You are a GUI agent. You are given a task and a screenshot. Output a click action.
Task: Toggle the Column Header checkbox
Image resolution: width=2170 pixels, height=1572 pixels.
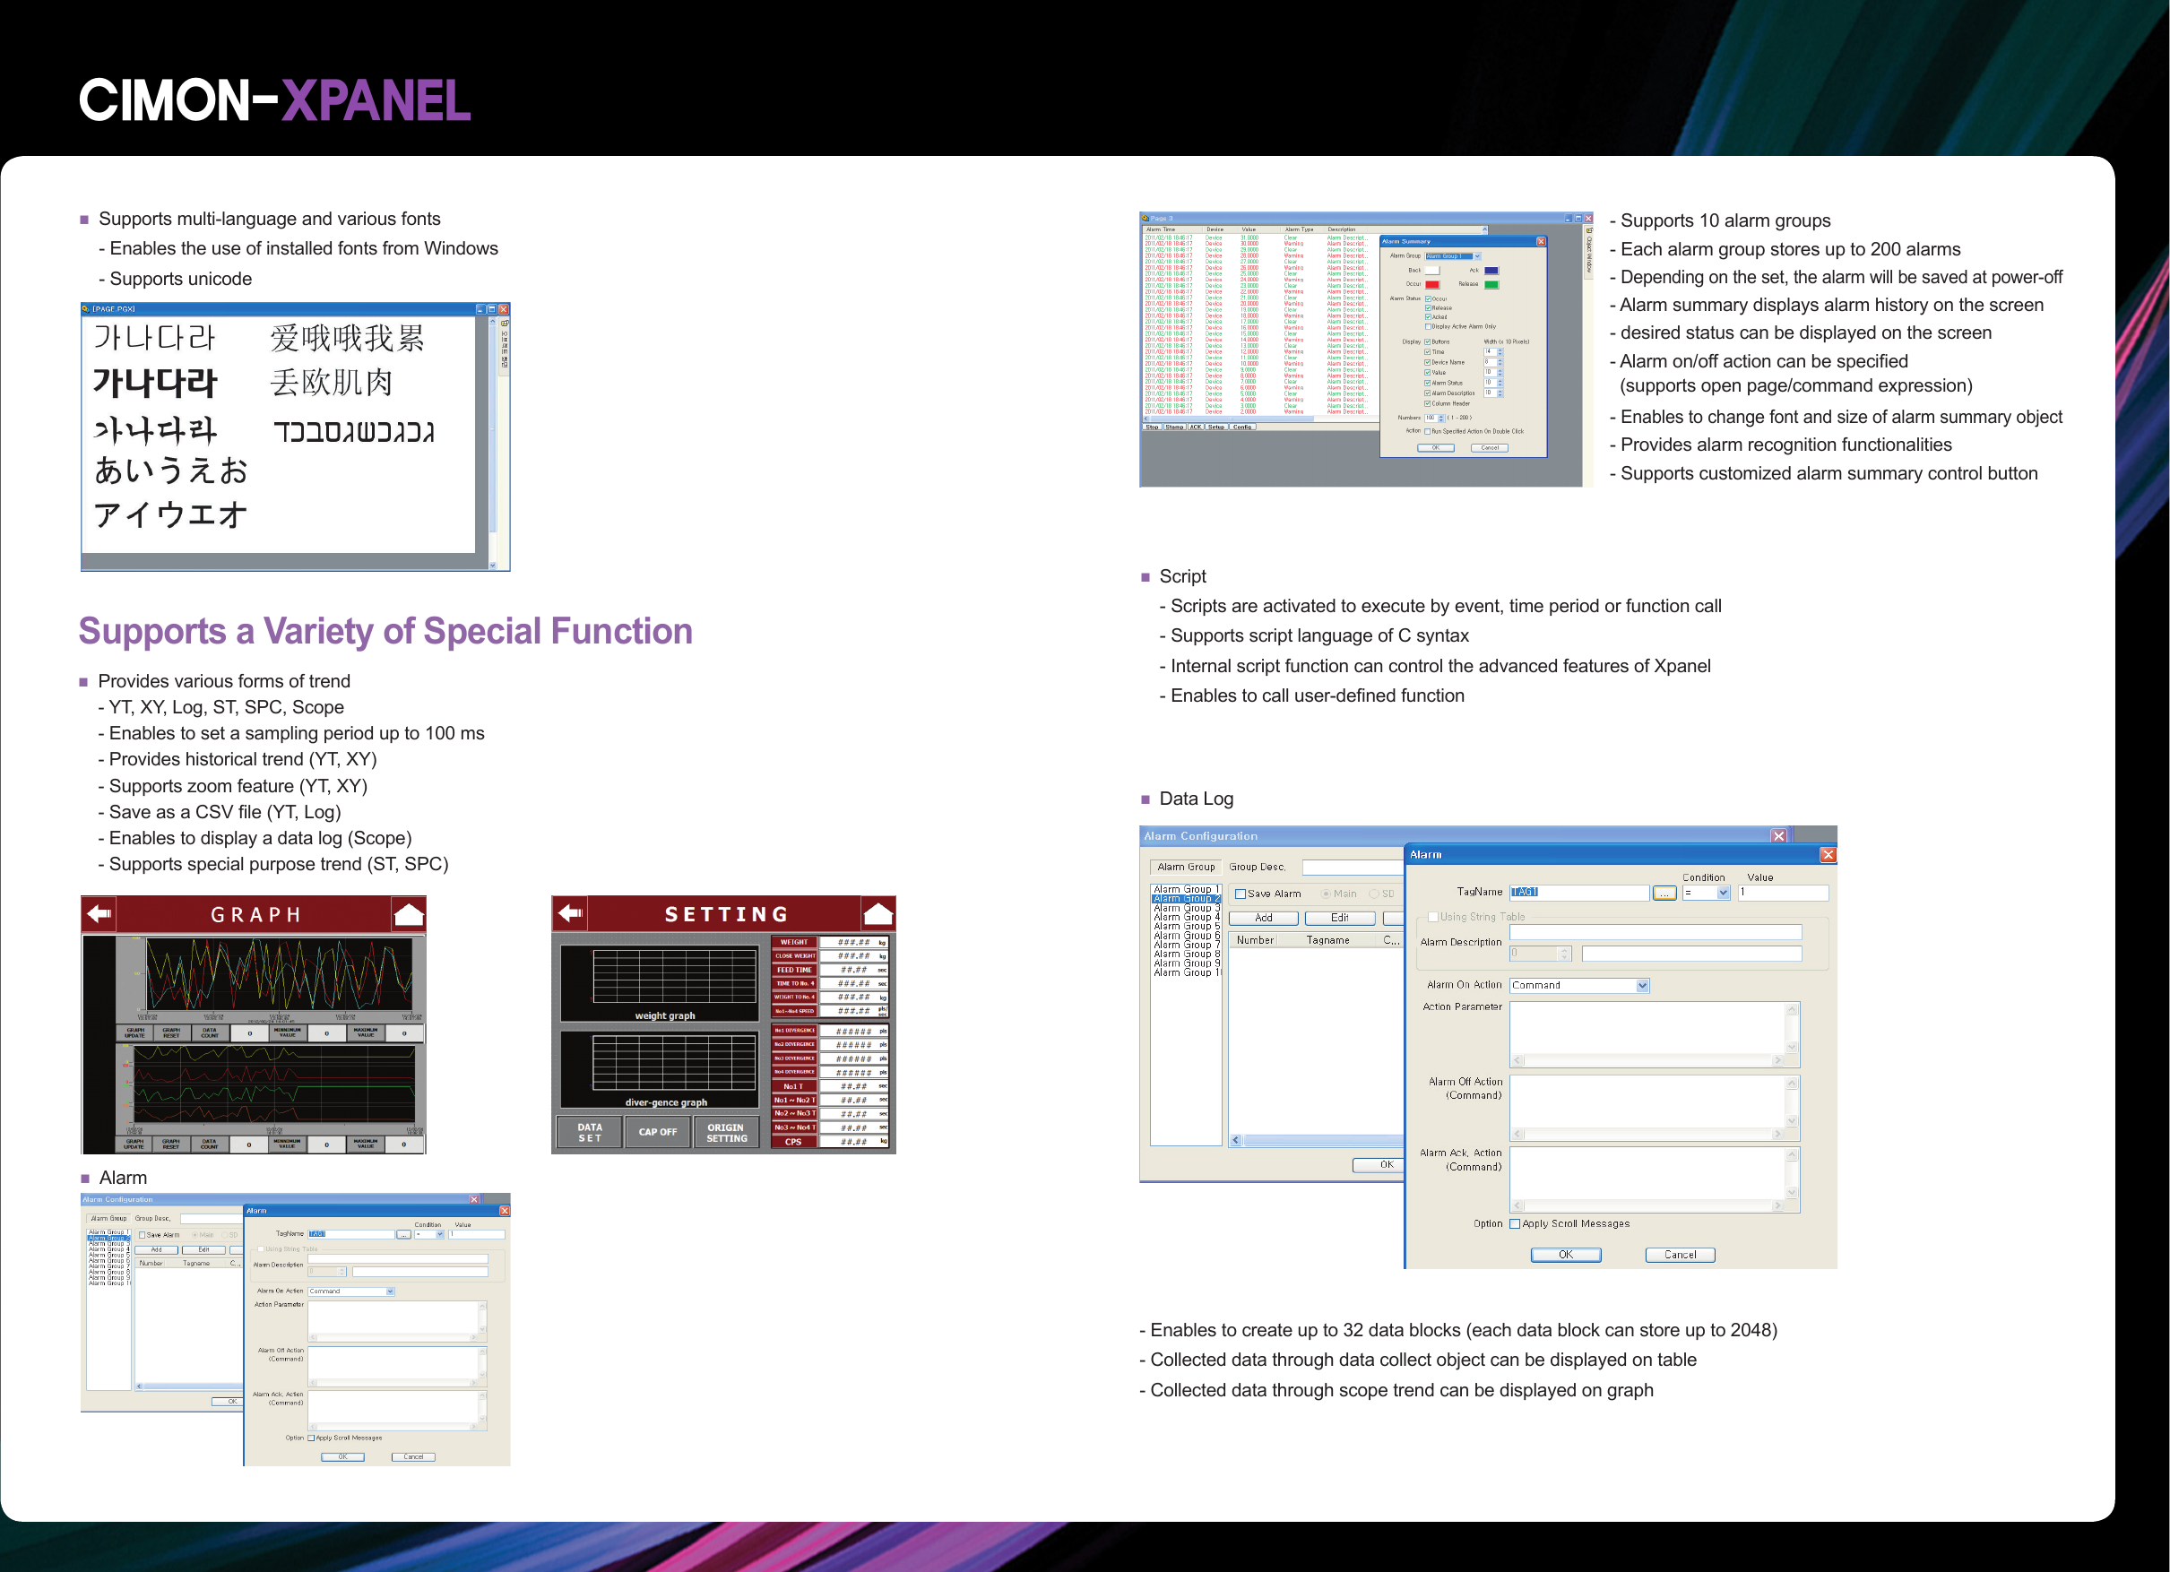(1428, 404)
